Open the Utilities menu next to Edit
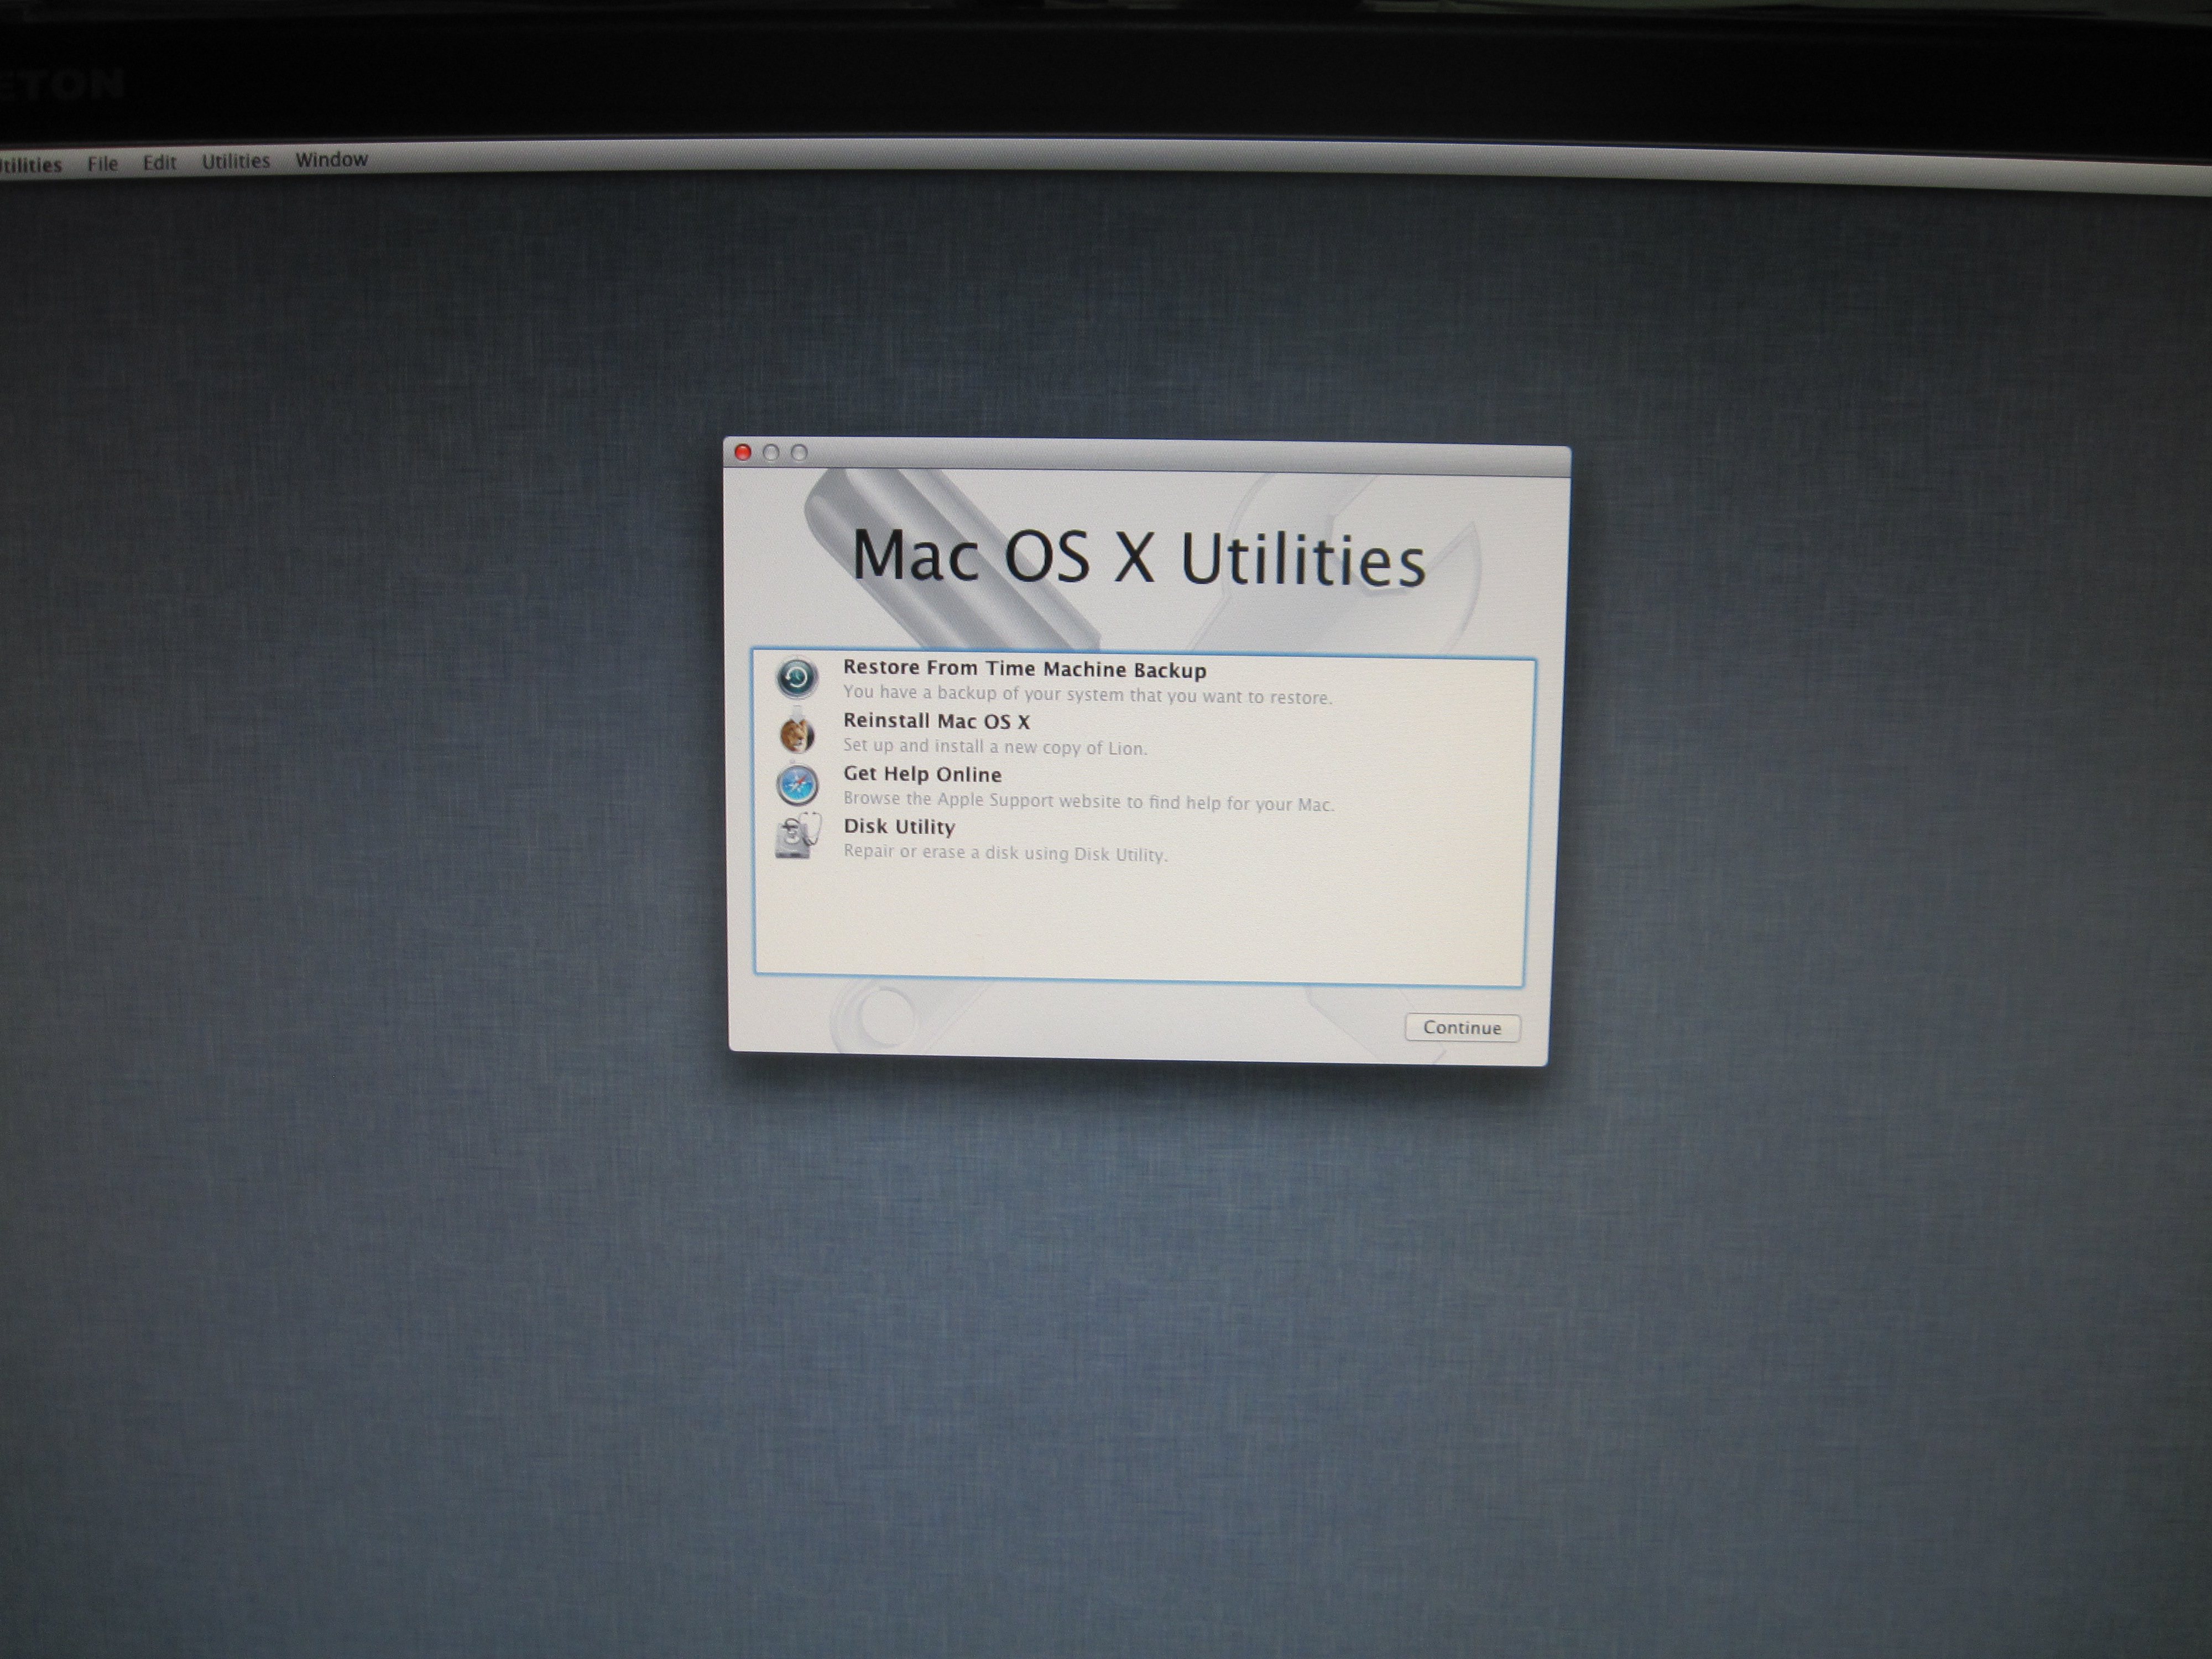2212x1659 pixels. tap(236, 162)
